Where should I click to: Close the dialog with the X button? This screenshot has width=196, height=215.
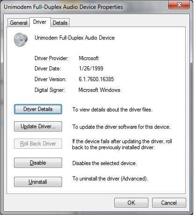(179, 5)
